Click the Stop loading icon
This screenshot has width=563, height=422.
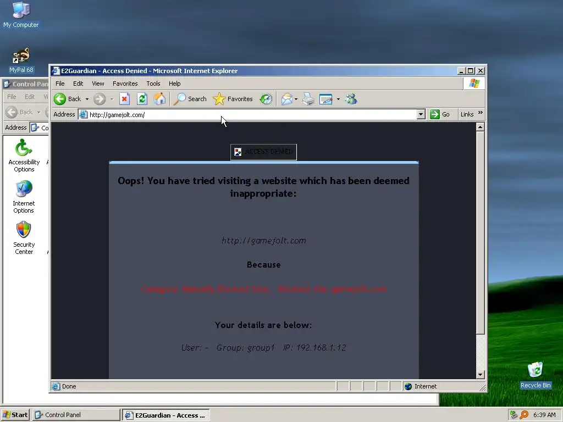pos(124,99)
